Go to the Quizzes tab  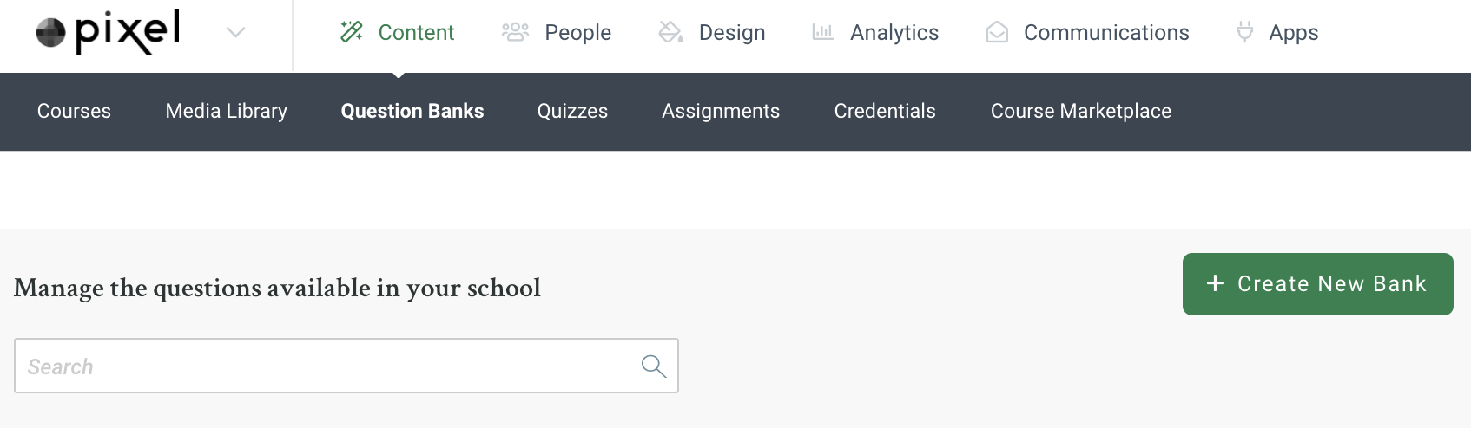coord(572,111)
